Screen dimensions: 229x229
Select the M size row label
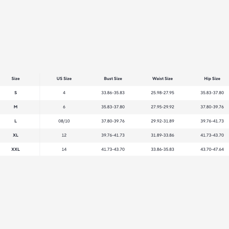[16, 107]
